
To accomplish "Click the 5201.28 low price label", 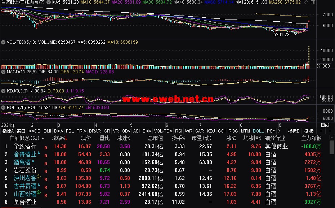I will pyautogui.click(x=281, y=35).
